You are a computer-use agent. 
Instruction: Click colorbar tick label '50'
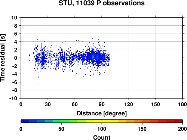click(x=61, y=129)
